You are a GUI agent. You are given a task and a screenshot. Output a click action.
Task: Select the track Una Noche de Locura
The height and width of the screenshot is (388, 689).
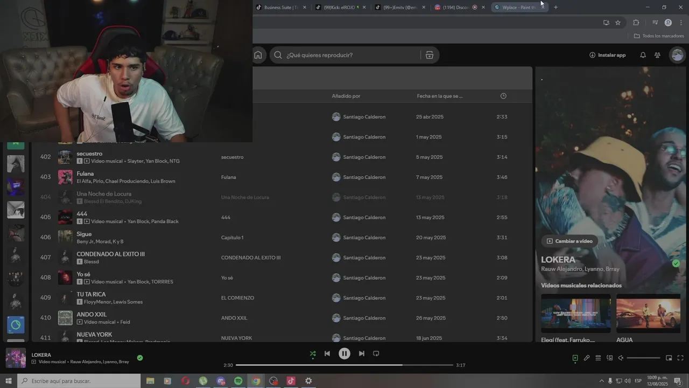pyautogui.click(x=282, y=197)
